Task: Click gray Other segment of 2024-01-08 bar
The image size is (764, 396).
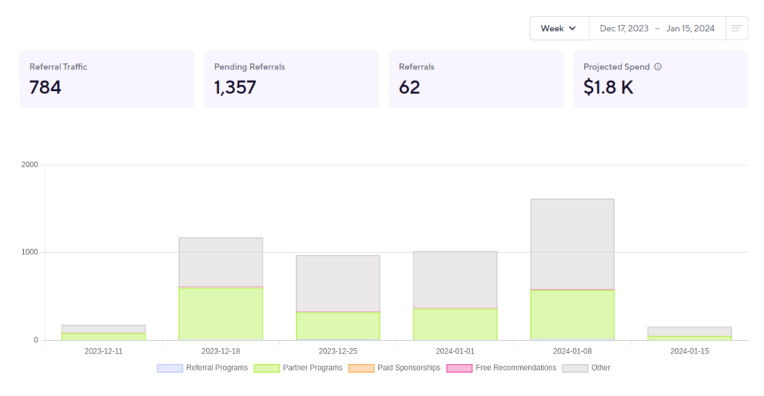Action: coord(572,243)
